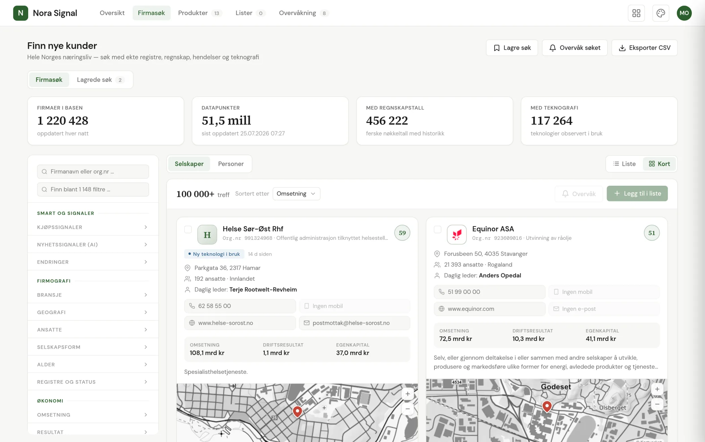Switch to the Personer tab
The image size is (705, 442).
coord(231,164)
